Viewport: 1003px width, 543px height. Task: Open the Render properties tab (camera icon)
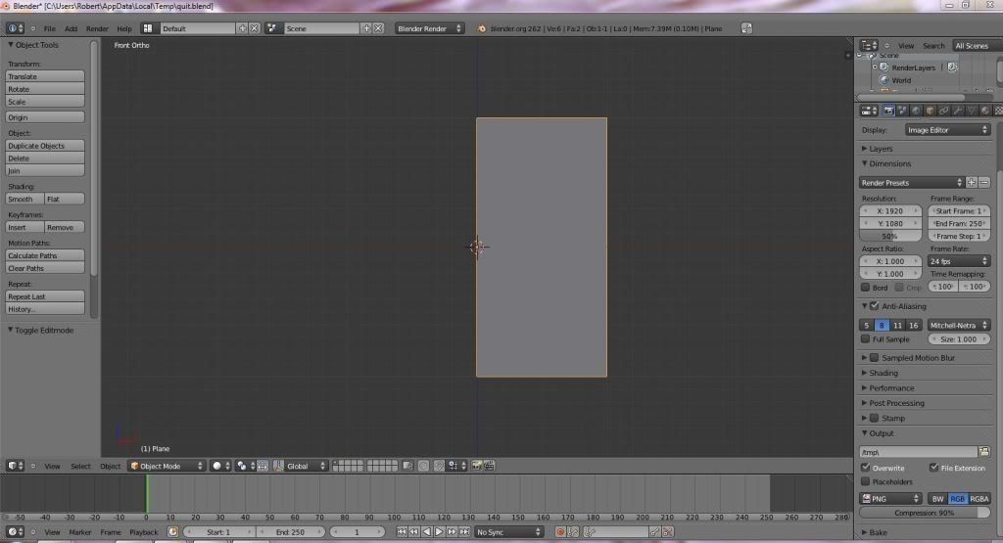pos(888,111)
